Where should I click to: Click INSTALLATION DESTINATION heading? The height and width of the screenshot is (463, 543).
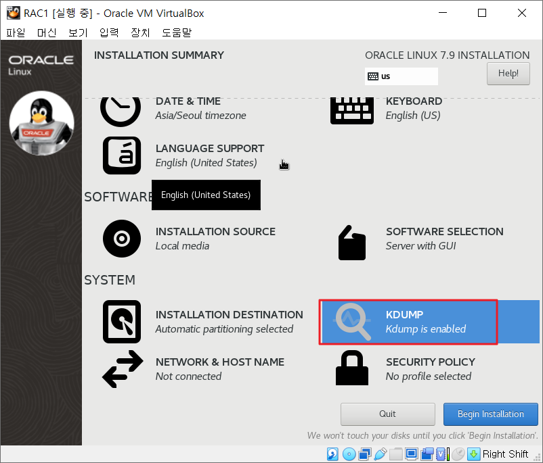tap(230, 315)
